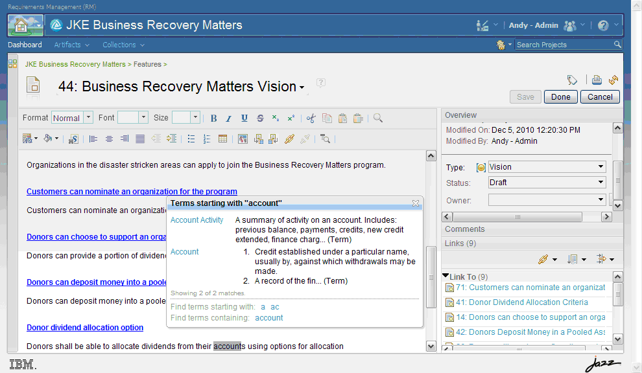Apply superscript formatting

(x=291, y=119)
